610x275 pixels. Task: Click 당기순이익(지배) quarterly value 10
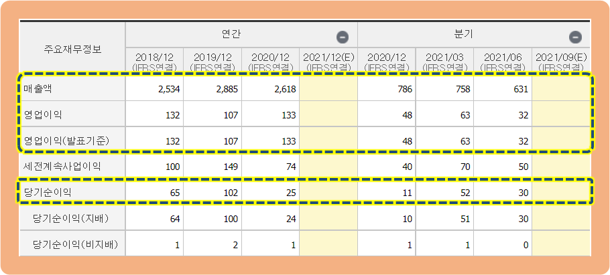click(408, 219)
